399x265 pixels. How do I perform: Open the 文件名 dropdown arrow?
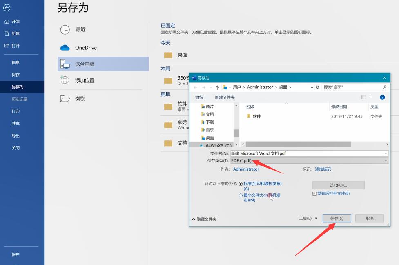386,153
